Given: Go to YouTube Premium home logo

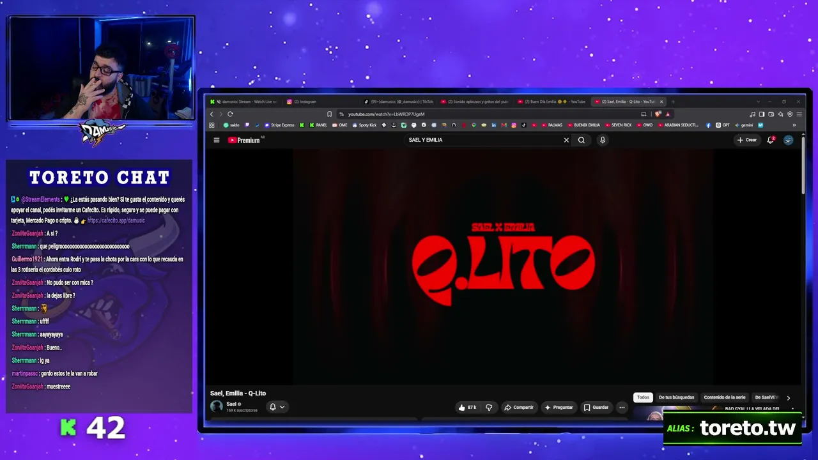Looking at the screenshot, I should point(243,140).
